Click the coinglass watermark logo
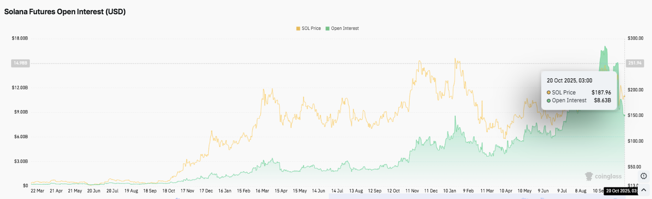Image resolution: width=652 pixels, height=199 pixels. 603,176
